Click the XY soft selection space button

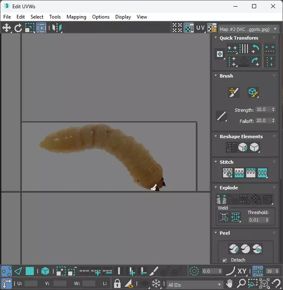tap(242, 271)
